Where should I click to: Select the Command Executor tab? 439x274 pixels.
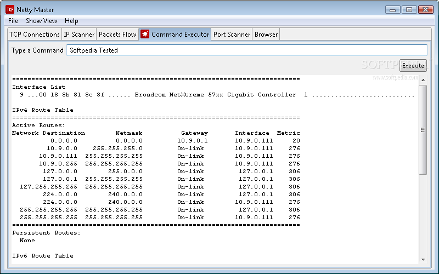tap(175, 35)
